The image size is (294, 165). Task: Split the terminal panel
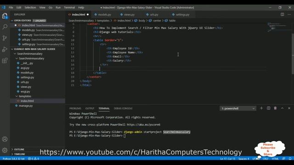(x=268, y=108)
